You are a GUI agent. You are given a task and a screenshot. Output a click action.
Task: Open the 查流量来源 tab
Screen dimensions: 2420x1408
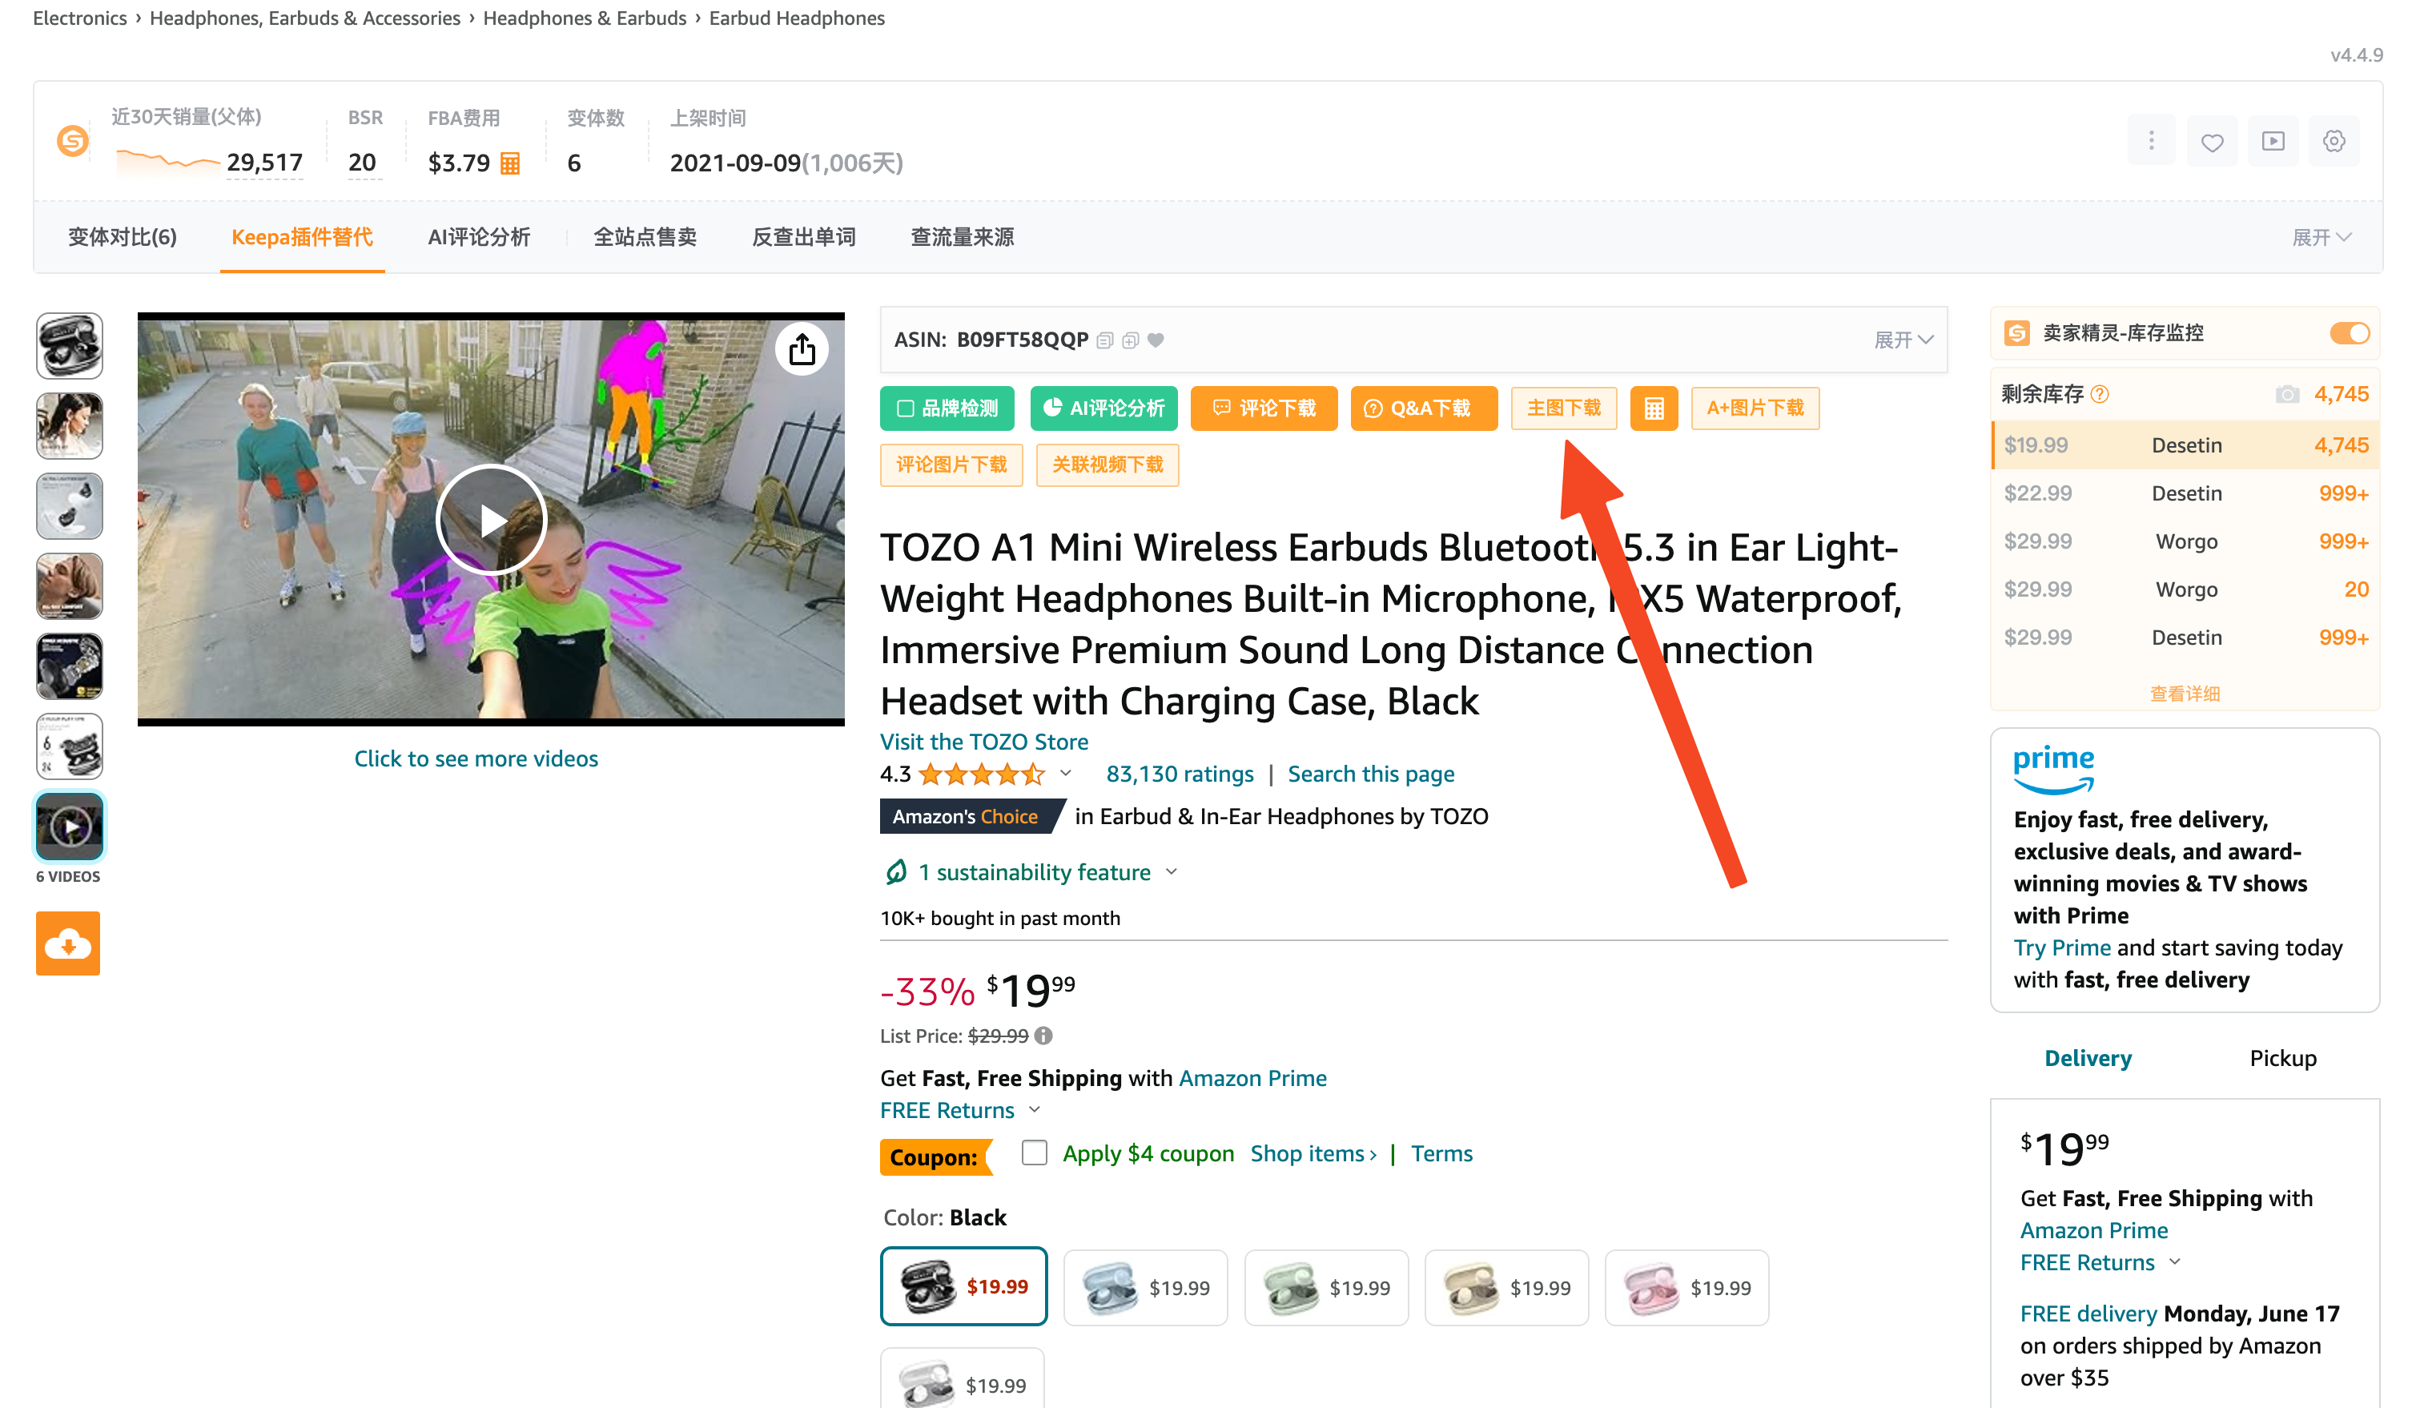(x=961, y=237)
